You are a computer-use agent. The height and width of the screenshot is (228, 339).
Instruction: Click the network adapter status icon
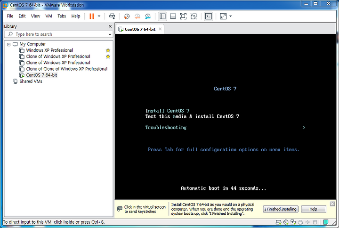(293, 222)
